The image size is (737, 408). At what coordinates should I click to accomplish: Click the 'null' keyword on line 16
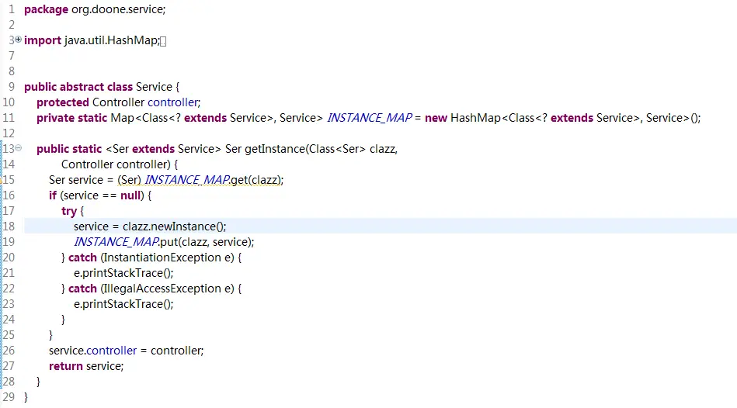coord(130,195)
